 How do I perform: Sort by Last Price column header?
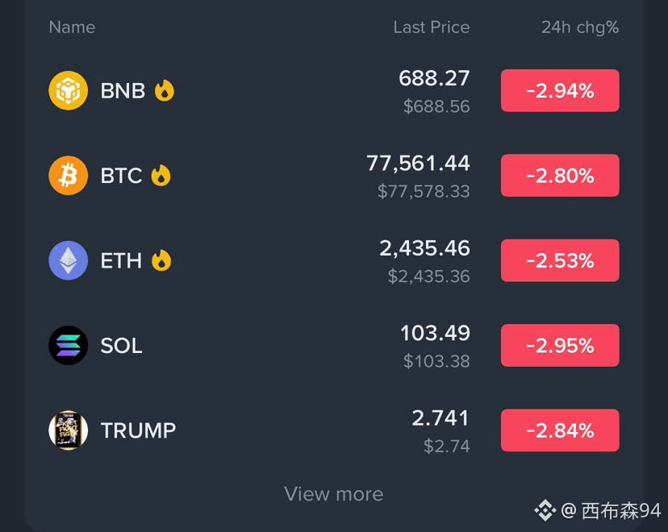[431, 27]
